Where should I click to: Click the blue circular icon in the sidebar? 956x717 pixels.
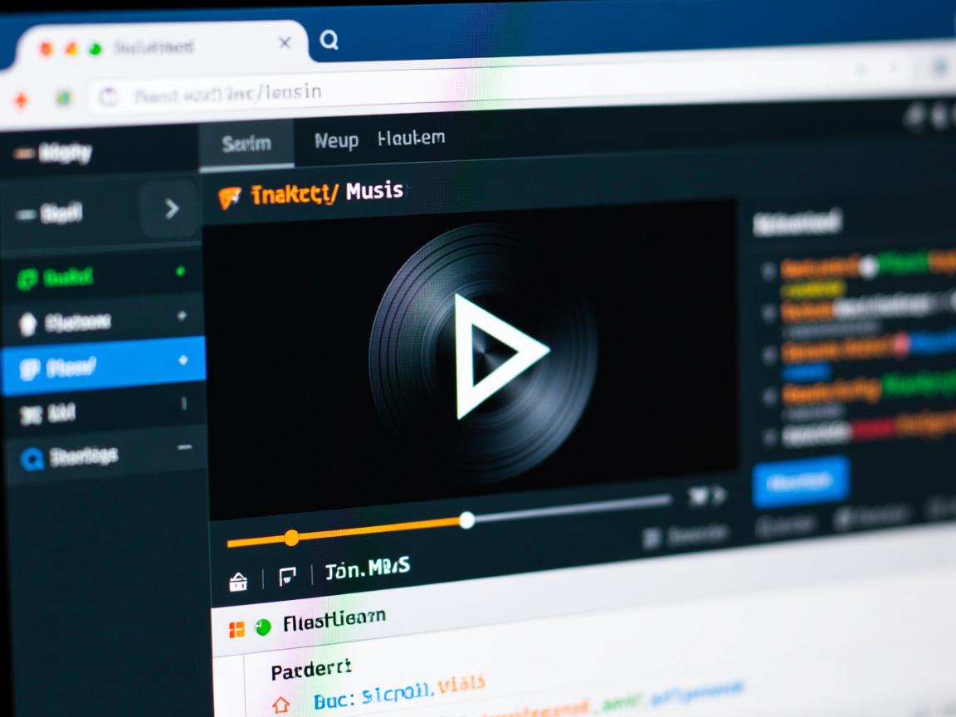tap(32, 459)
